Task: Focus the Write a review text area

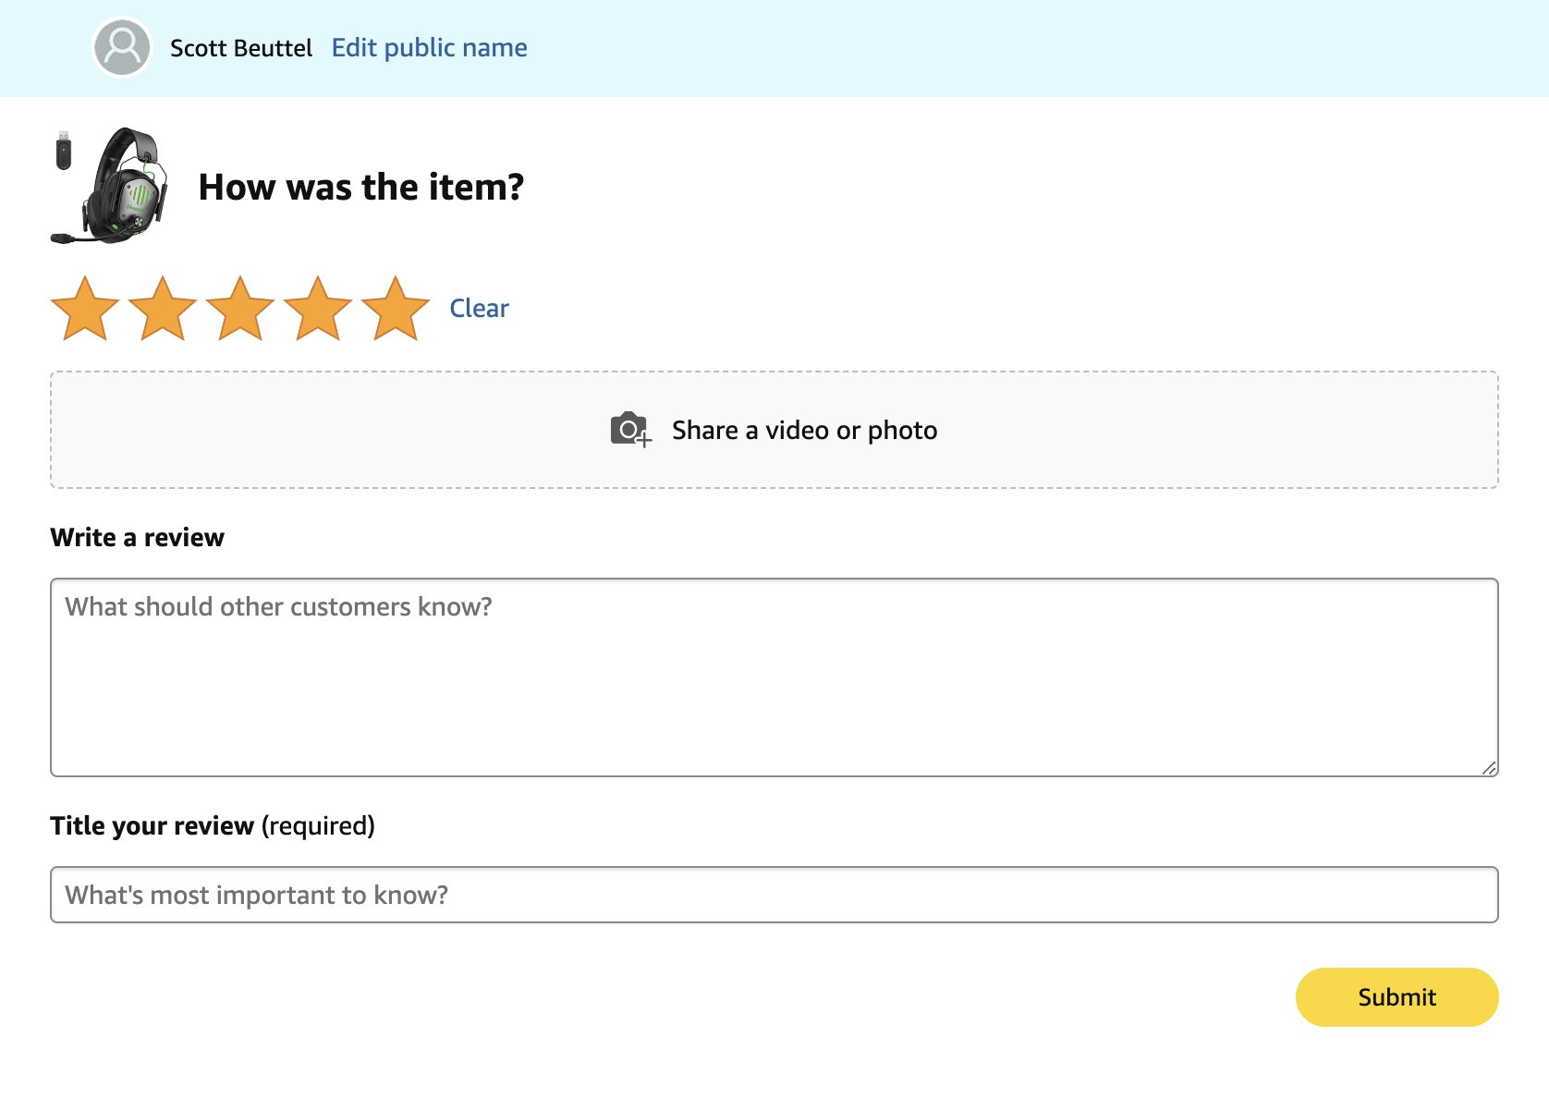Action: [774, 677]
